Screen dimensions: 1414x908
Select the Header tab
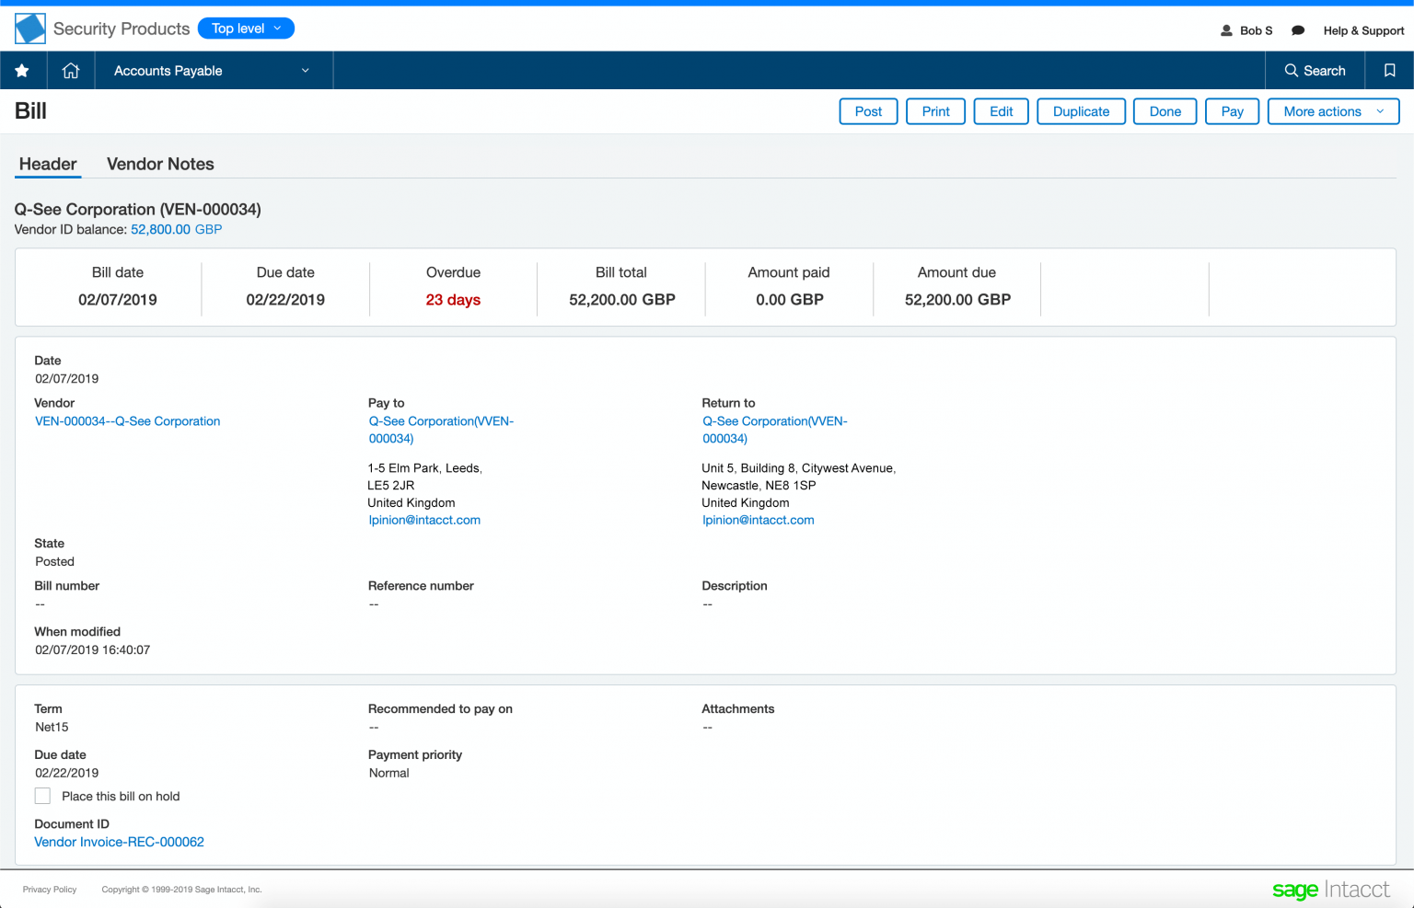[x=48, y=164]
